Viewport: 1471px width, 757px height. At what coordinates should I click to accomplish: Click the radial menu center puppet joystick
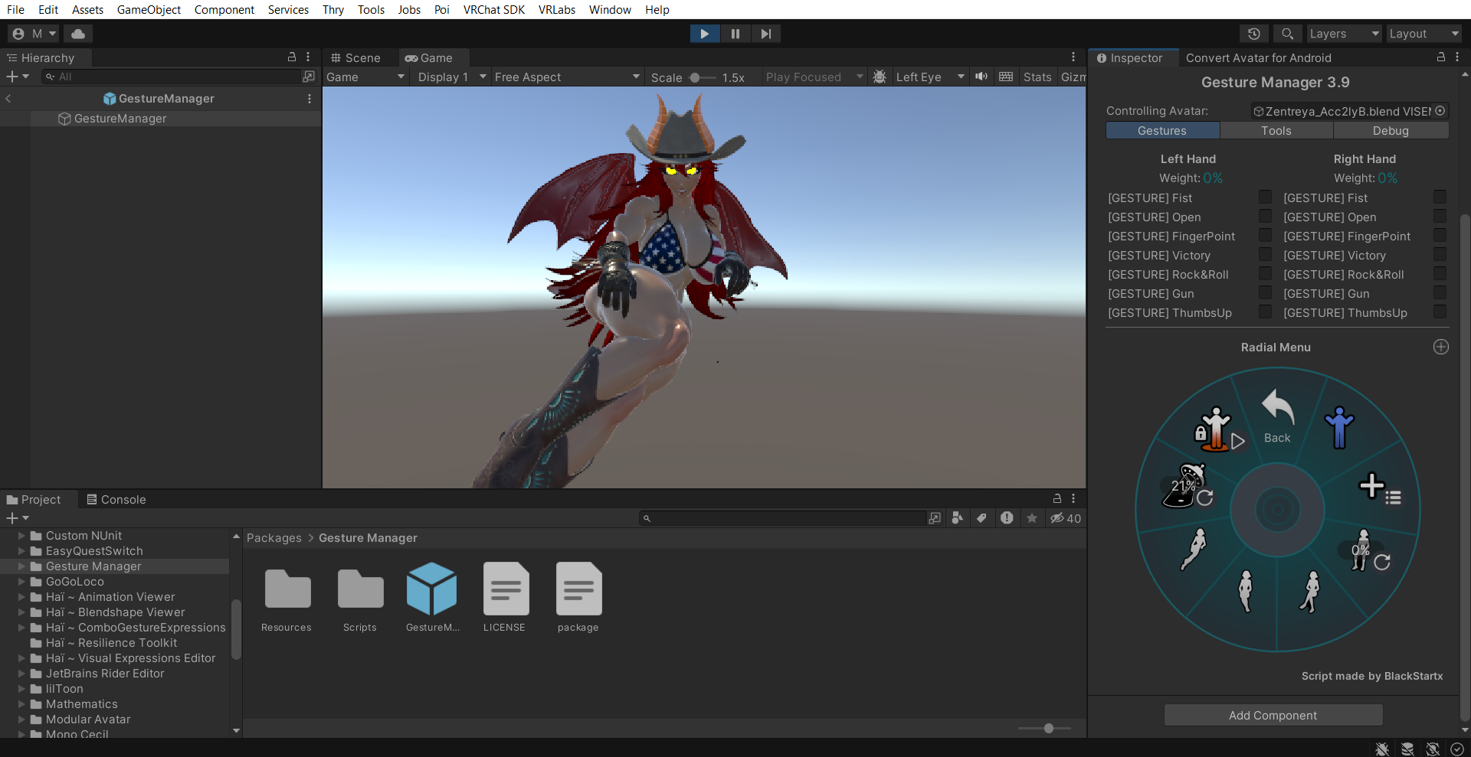click(1277, 509)
